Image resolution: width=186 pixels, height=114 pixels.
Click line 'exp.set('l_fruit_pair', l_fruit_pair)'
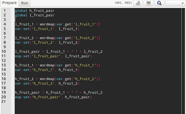point(53,56)
